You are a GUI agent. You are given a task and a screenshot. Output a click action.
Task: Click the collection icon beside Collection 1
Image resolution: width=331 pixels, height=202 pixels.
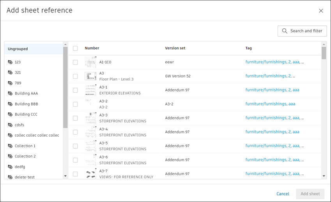tap(10, 146)
